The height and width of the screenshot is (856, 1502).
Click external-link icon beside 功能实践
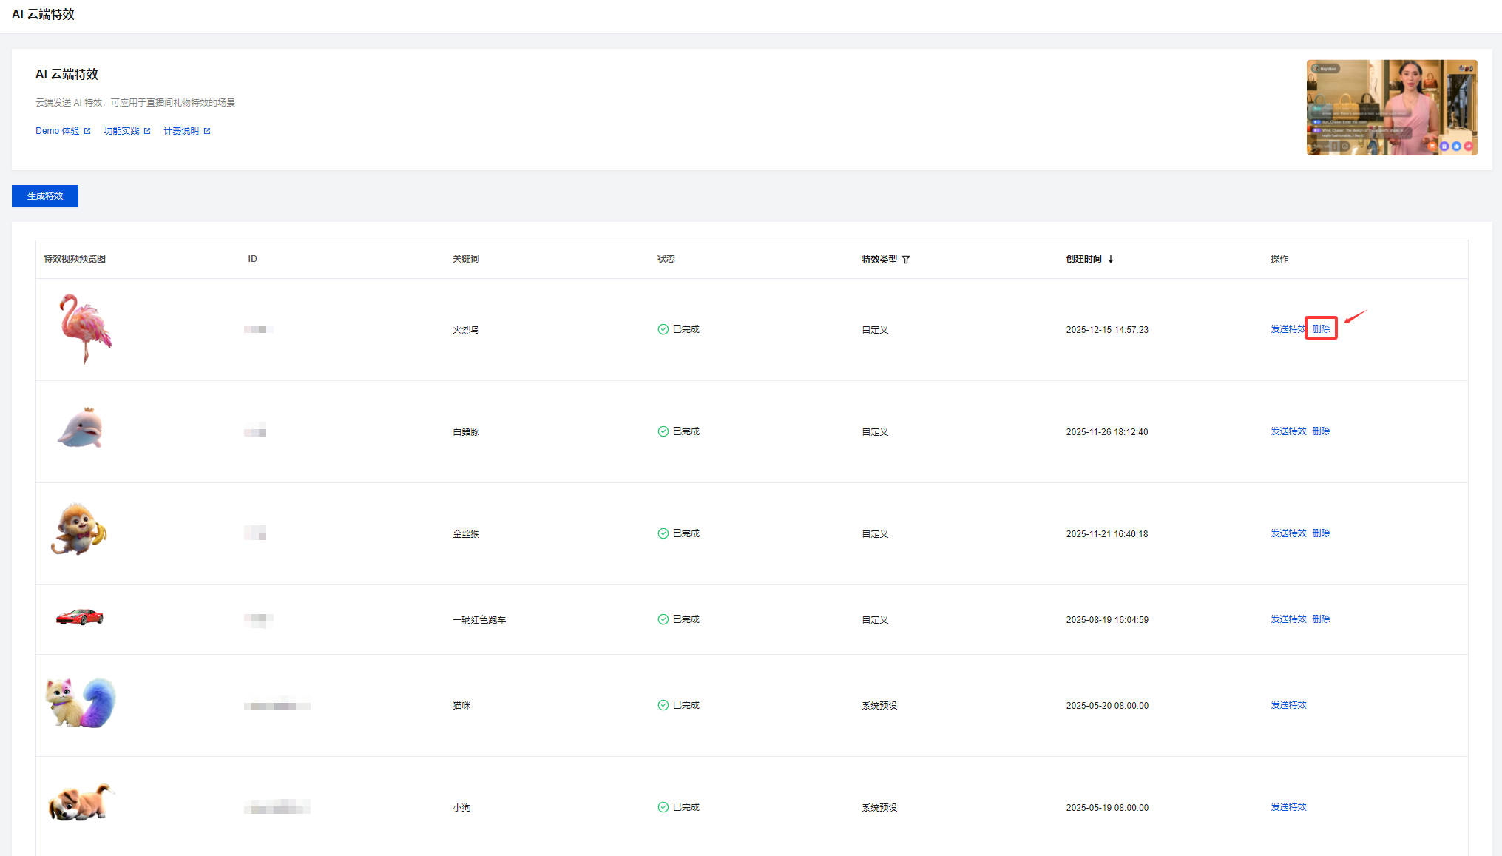pyautogui.click(x=147, y=131)
